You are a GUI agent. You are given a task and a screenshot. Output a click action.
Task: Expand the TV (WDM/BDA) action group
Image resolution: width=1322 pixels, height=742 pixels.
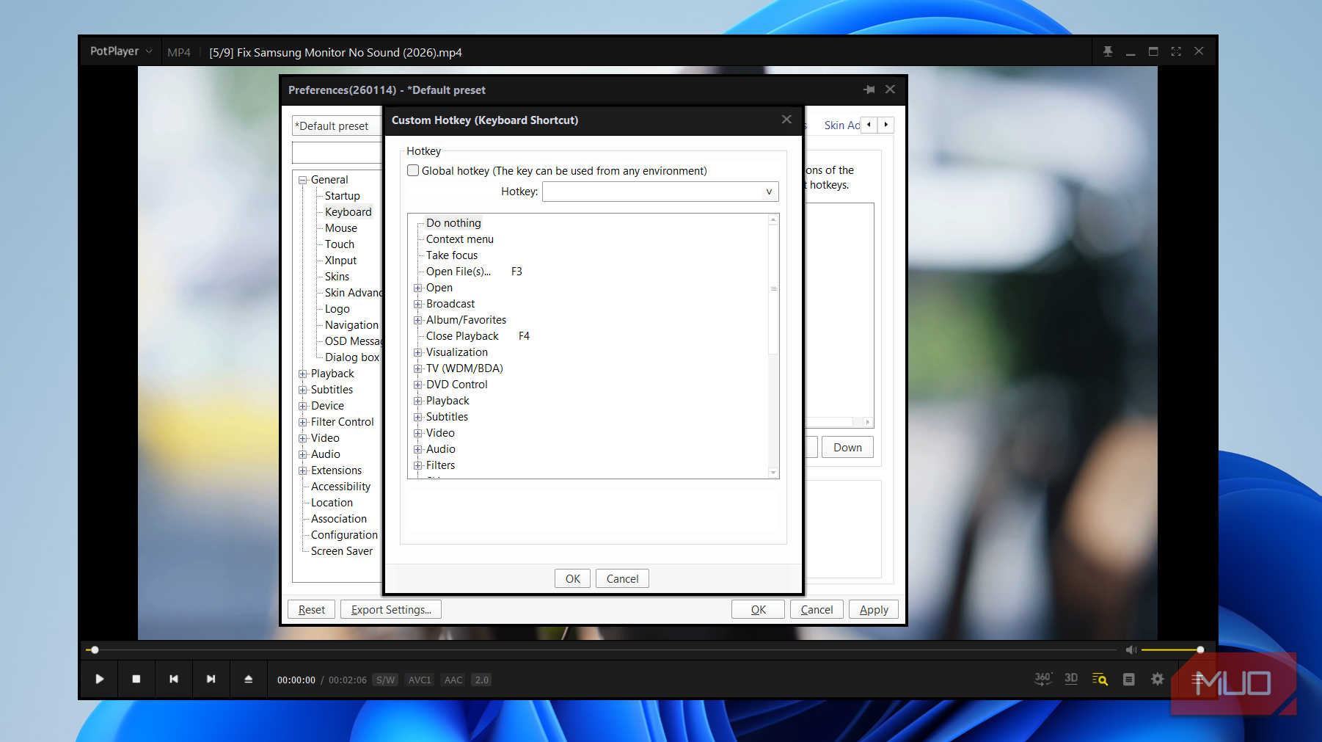(x=417, y=368)
